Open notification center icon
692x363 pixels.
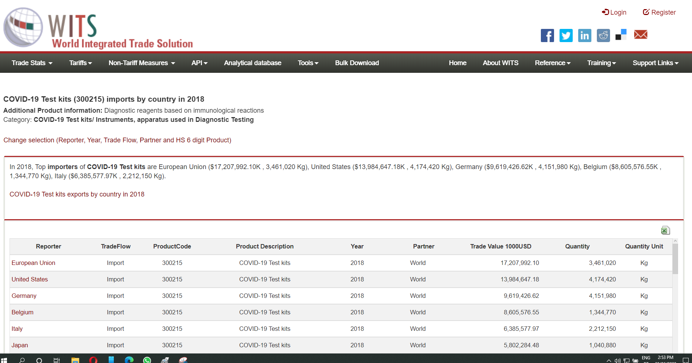[x=686, y=360]
